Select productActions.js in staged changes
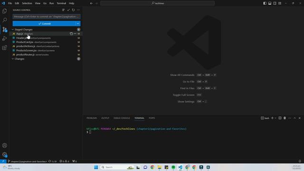 [46, 47]
